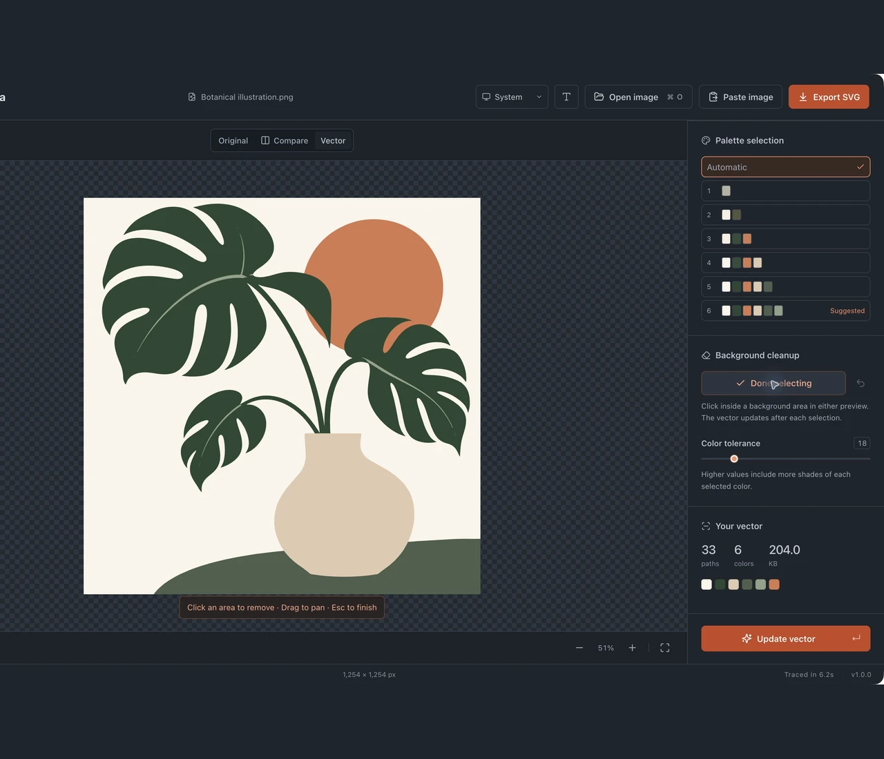
Task: Click the folder icon in Open image
Action: 599,97
